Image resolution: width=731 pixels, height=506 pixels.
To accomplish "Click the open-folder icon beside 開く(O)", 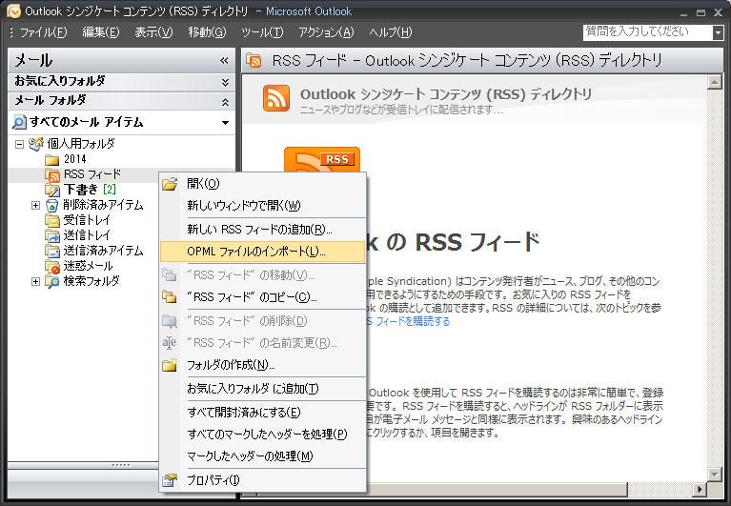I will (x=170, y=184).
